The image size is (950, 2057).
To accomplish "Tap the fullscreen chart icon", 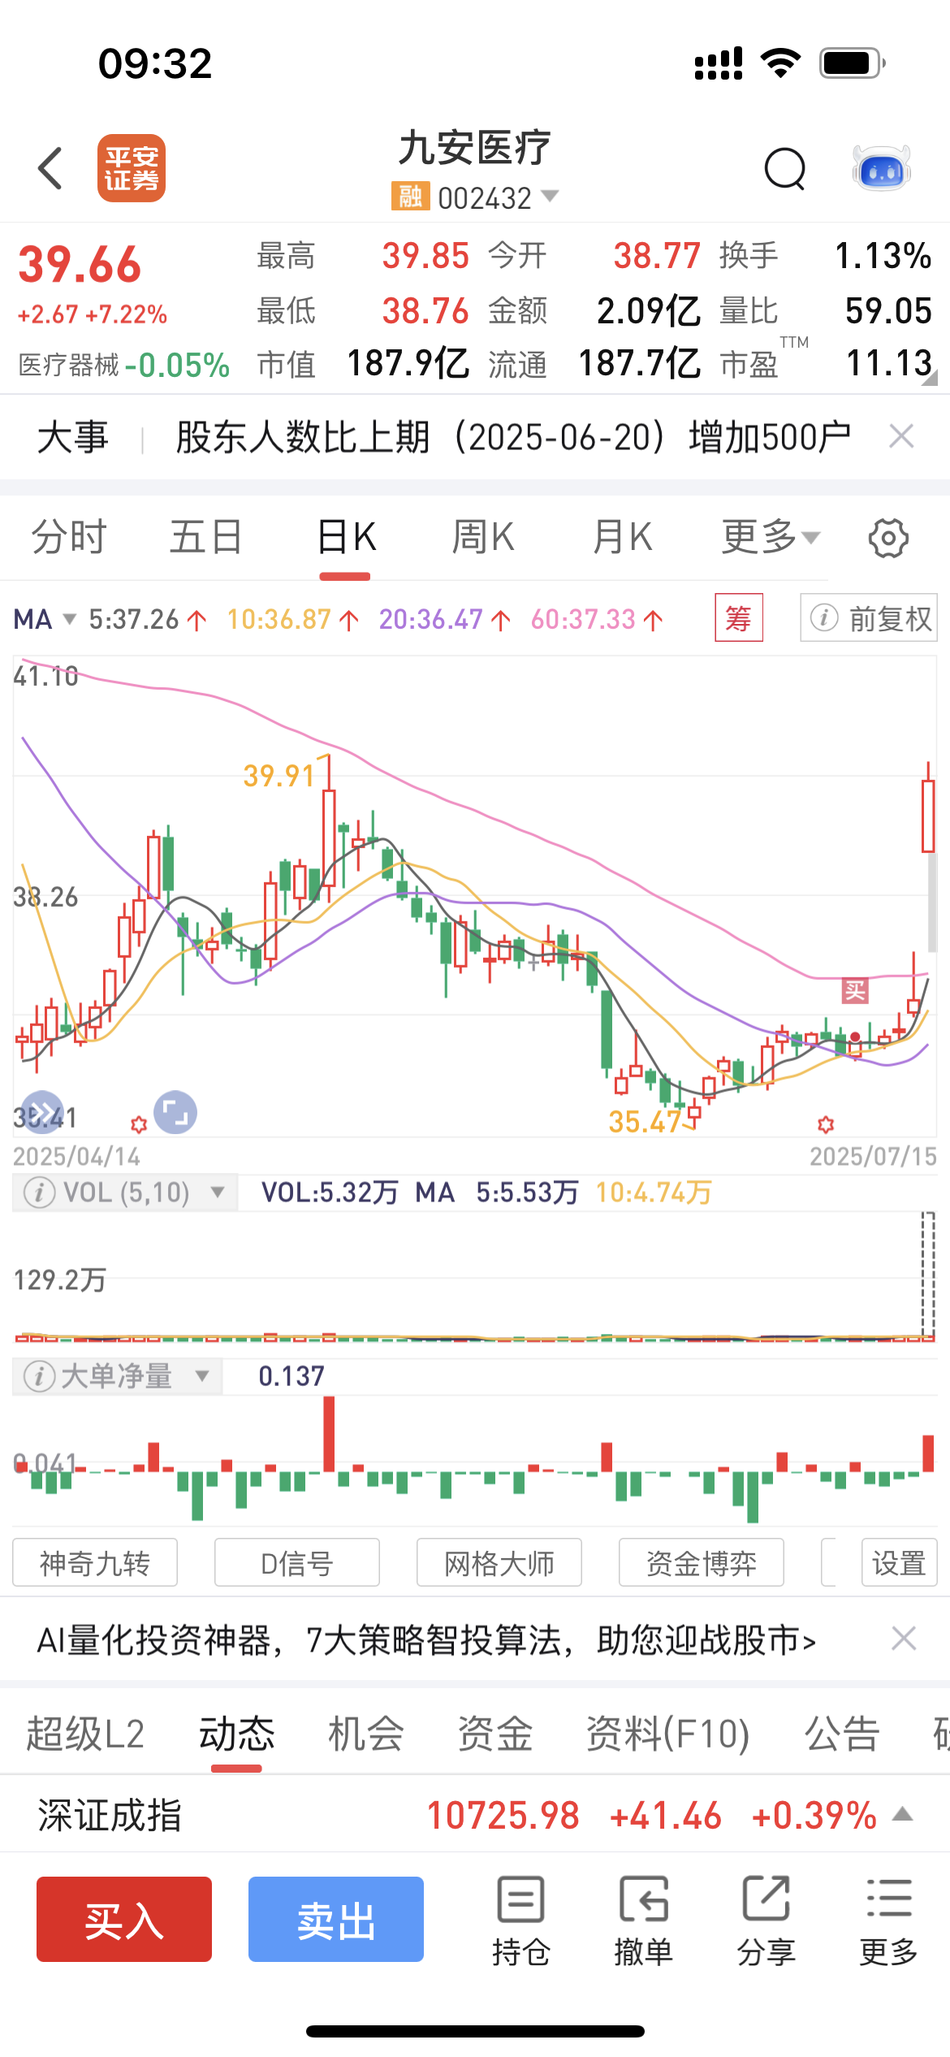I will pos(175,1112).
